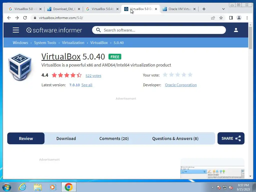Go to VirtualBox breadcrumb
Viewport: 256px width, 192px height.
(99, 42)
